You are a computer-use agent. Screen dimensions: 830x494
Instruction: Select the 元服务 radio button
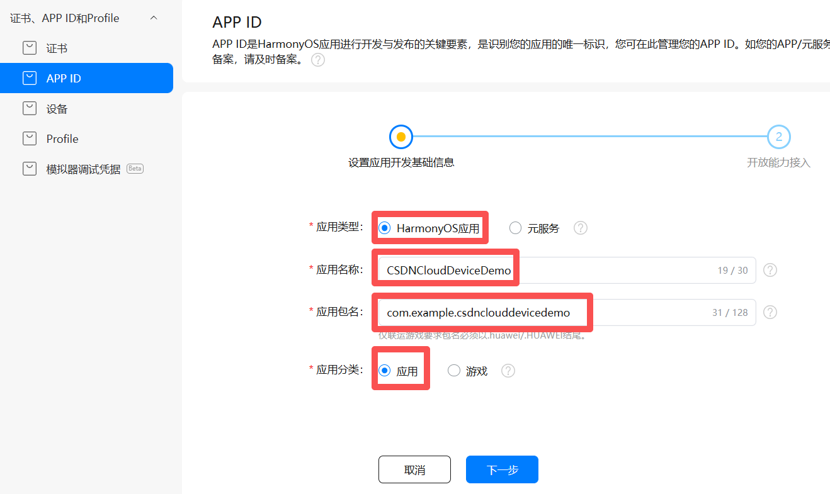[515, 228]
